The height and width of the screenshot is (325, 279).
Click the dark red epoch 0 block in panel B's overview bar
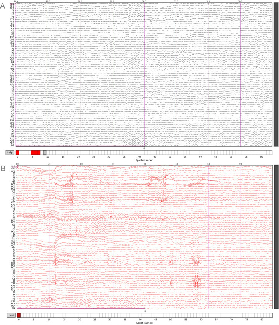point(19,315)
